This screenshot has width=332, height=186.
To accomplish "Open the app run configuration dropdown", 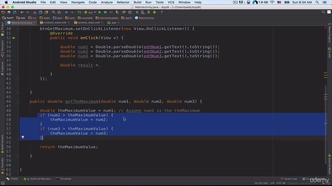I will tap(90, 12).
